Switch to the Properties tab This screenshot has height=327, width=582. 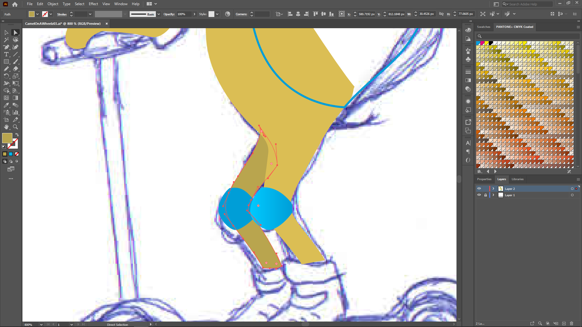(484, 179)
